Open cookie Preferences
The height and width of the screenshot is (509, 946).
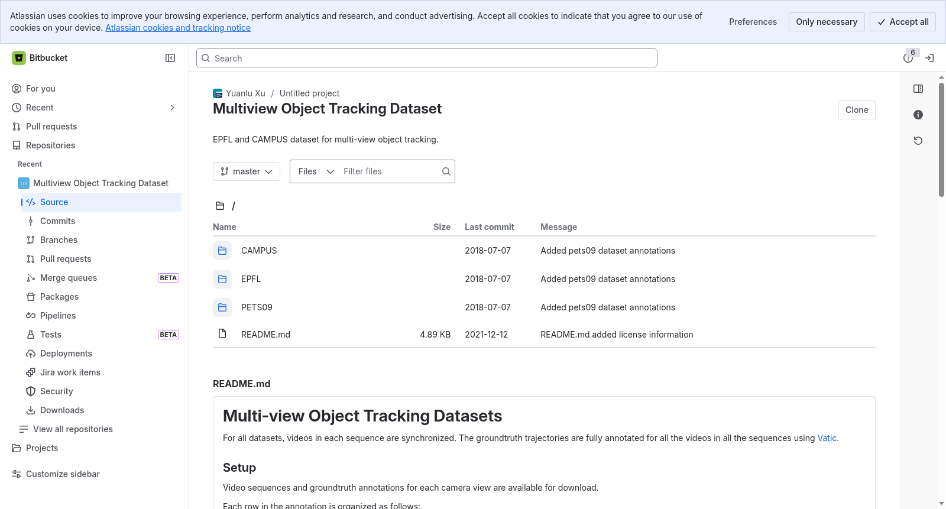click(753, 22)
